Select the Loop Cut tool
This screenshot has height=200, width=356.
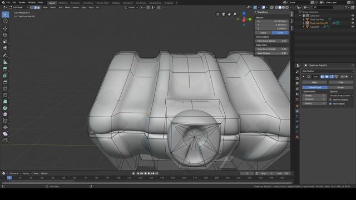5,89
